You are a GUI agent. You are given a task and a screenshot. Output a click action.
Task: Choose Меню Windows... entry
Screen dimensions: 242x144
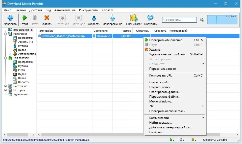click(175, 101)
